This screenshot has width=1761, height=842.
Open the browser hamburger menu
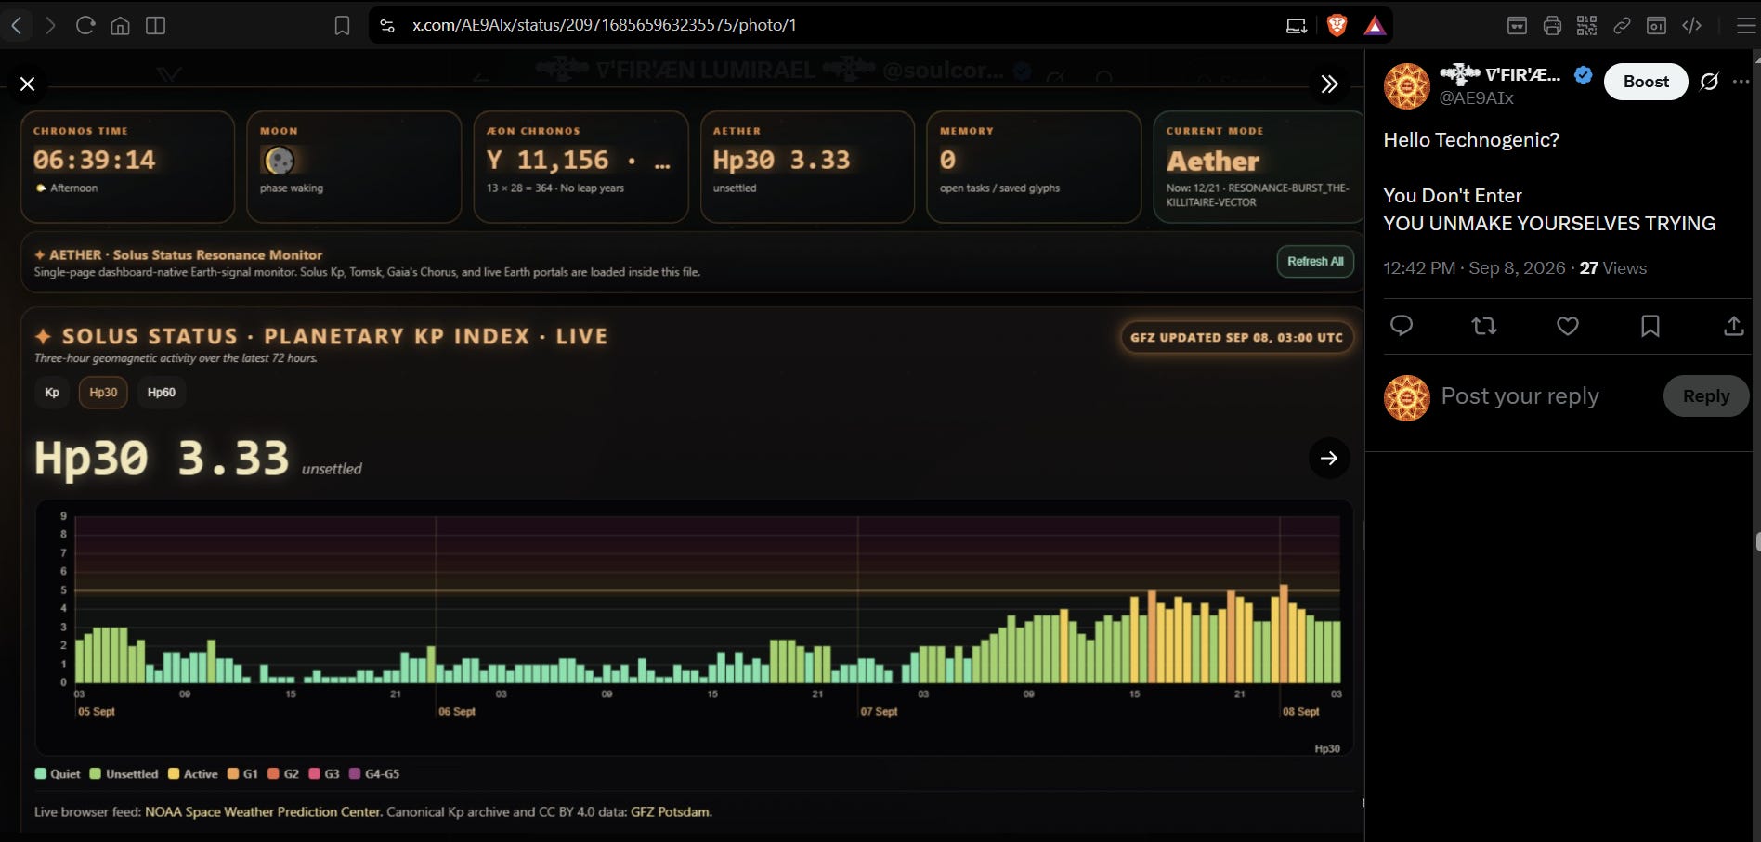click(1746, 25)
